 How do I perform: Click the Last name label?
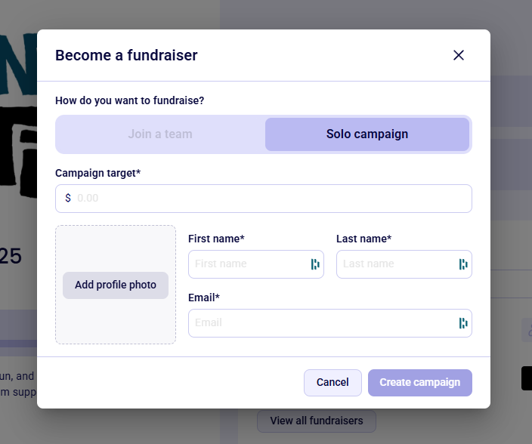[x=363, y=239]
